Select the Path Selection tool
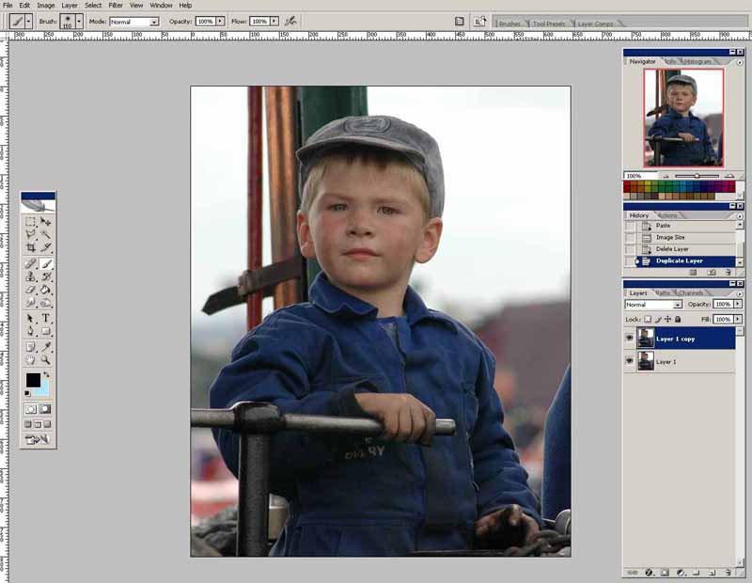Screen dimensions: 752x583 click(31, 318)
